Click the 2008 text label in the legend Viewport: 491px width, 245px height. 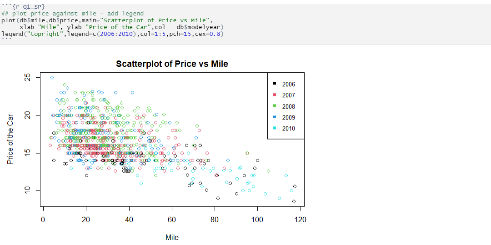(288, 106)
